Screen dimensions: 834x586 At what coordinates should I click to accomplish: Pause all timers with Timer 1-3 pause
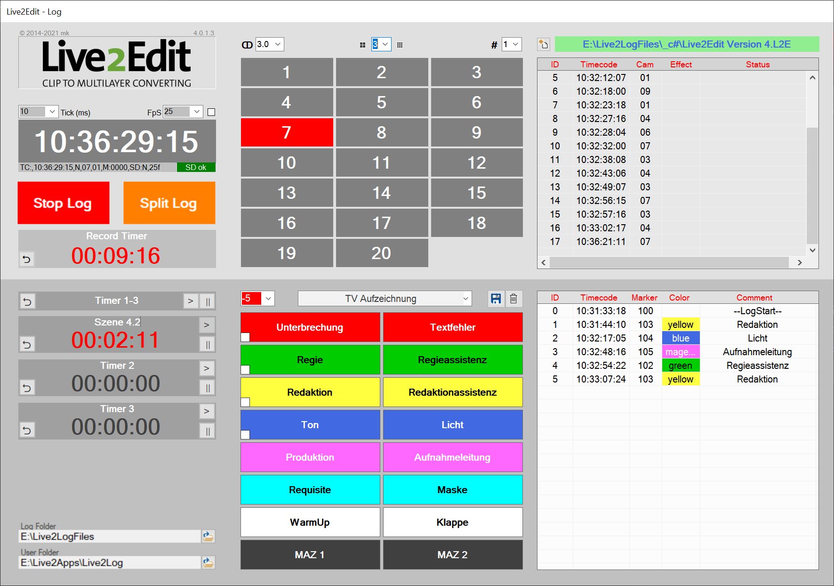tap(208, 301)
